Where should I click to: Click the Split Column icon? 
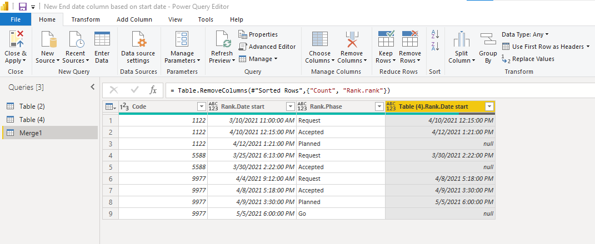pyautogui.click(x=462, y=39)
